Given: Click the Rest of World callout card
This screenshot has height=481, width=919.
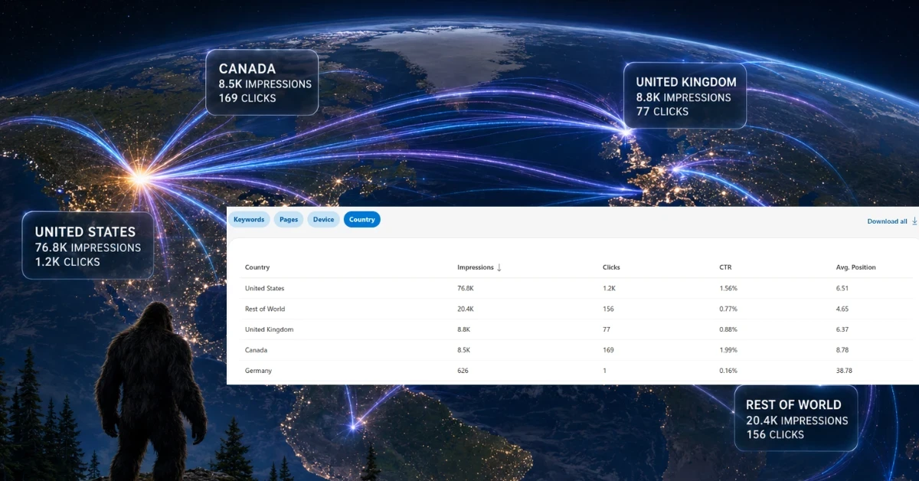Looking at the screenshot, I should point(796,418).
